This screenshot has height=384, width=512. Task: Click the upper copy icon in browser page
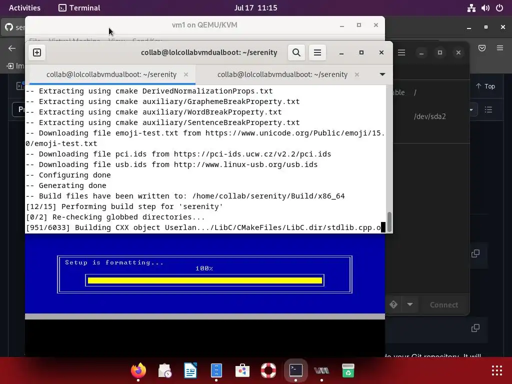point(475,253)
